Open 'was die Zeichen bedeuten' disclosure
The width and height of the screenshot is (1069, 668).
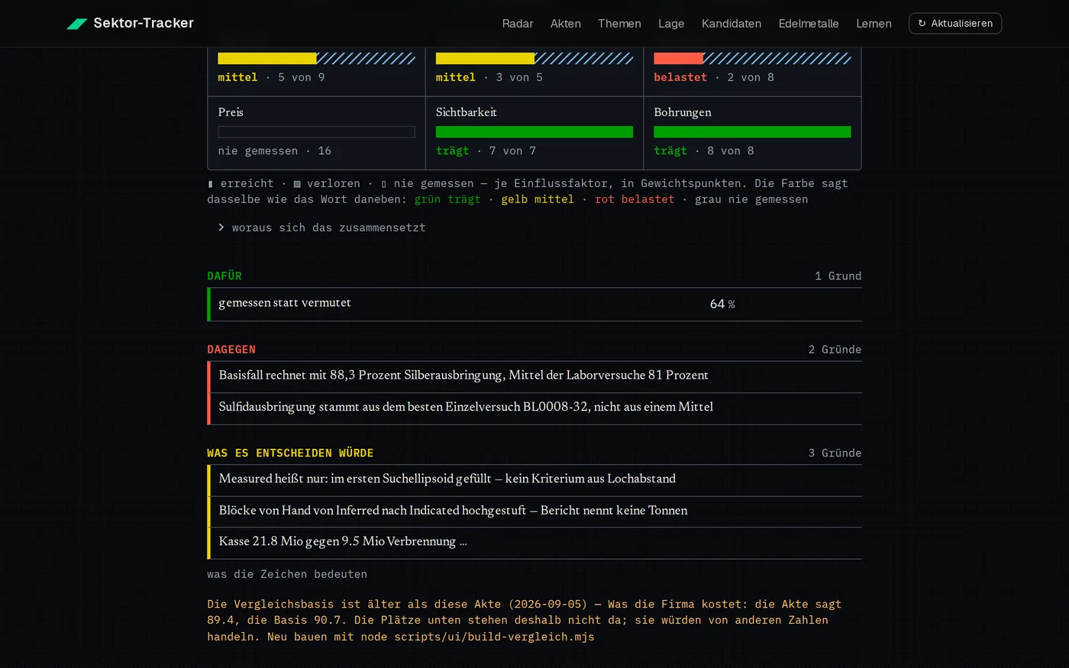click(287, 574)
